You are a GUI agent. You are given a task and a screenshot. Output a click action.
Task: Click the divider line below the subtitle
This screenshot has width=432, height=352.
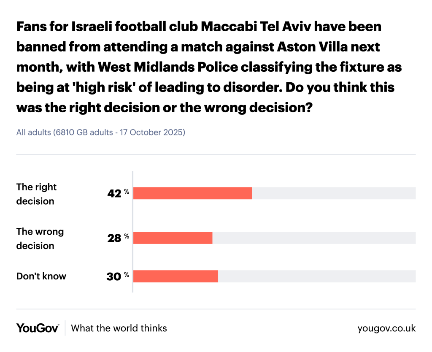216,154
